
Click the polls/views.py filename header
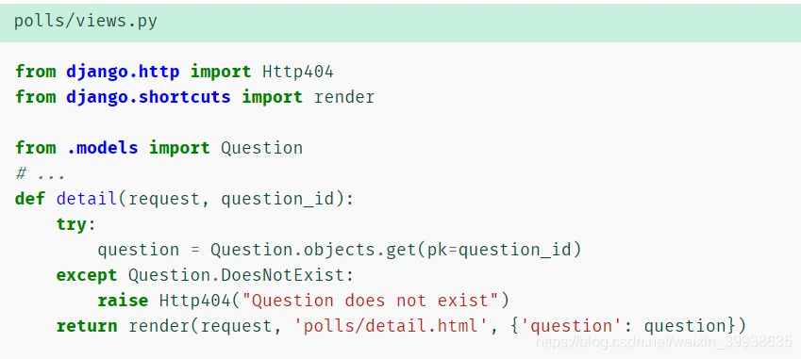(x=85, y=22)
